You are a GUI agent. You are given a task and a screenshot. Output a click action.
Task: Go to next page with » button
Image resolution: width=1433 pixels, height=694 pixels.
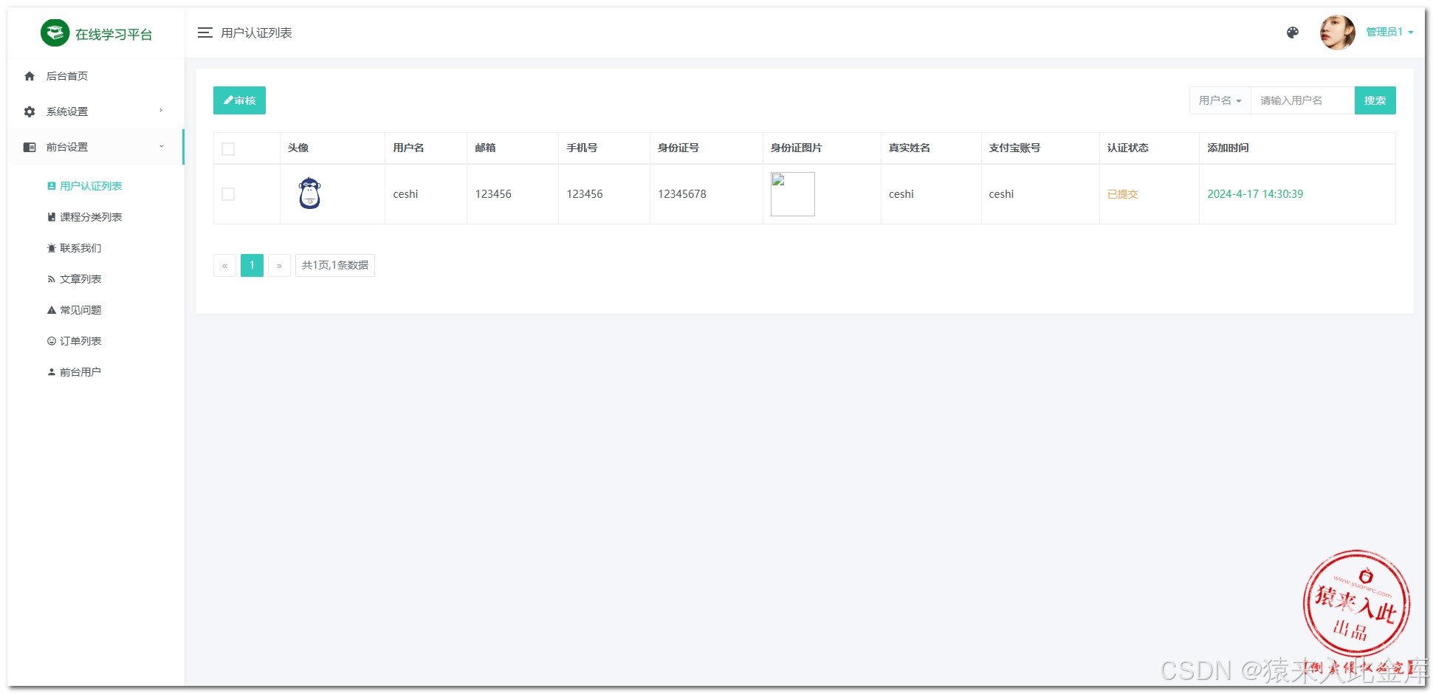pyautogui.click(x=279, y=265)
